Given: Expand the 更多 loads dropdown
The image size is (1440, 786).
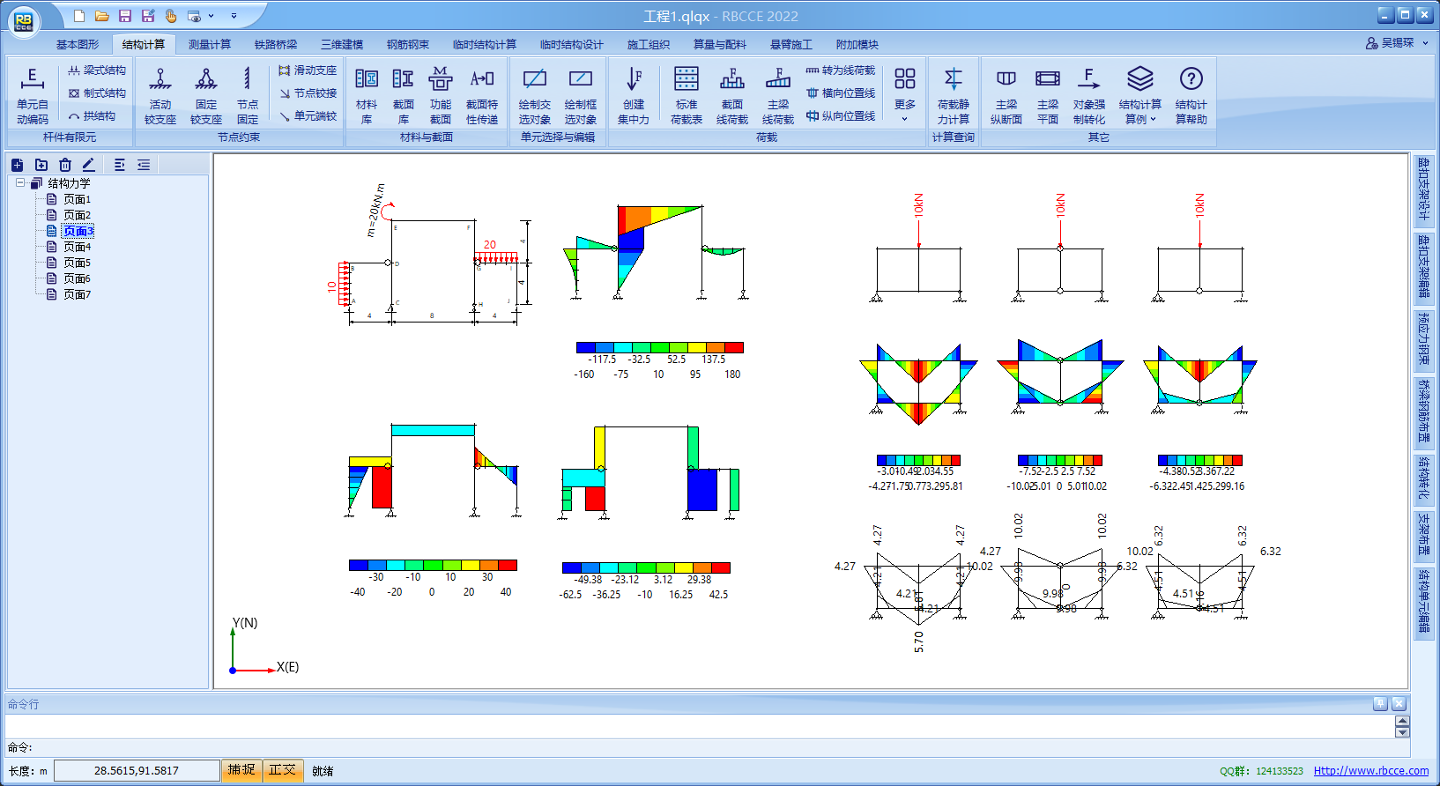Looking at the screenshot, I should 904,95.
